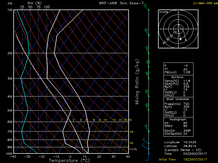The height and width of the screenshot is (163, 218).
Task: Click the "-40" temperature axis label
Action: (x=13, y=157)
